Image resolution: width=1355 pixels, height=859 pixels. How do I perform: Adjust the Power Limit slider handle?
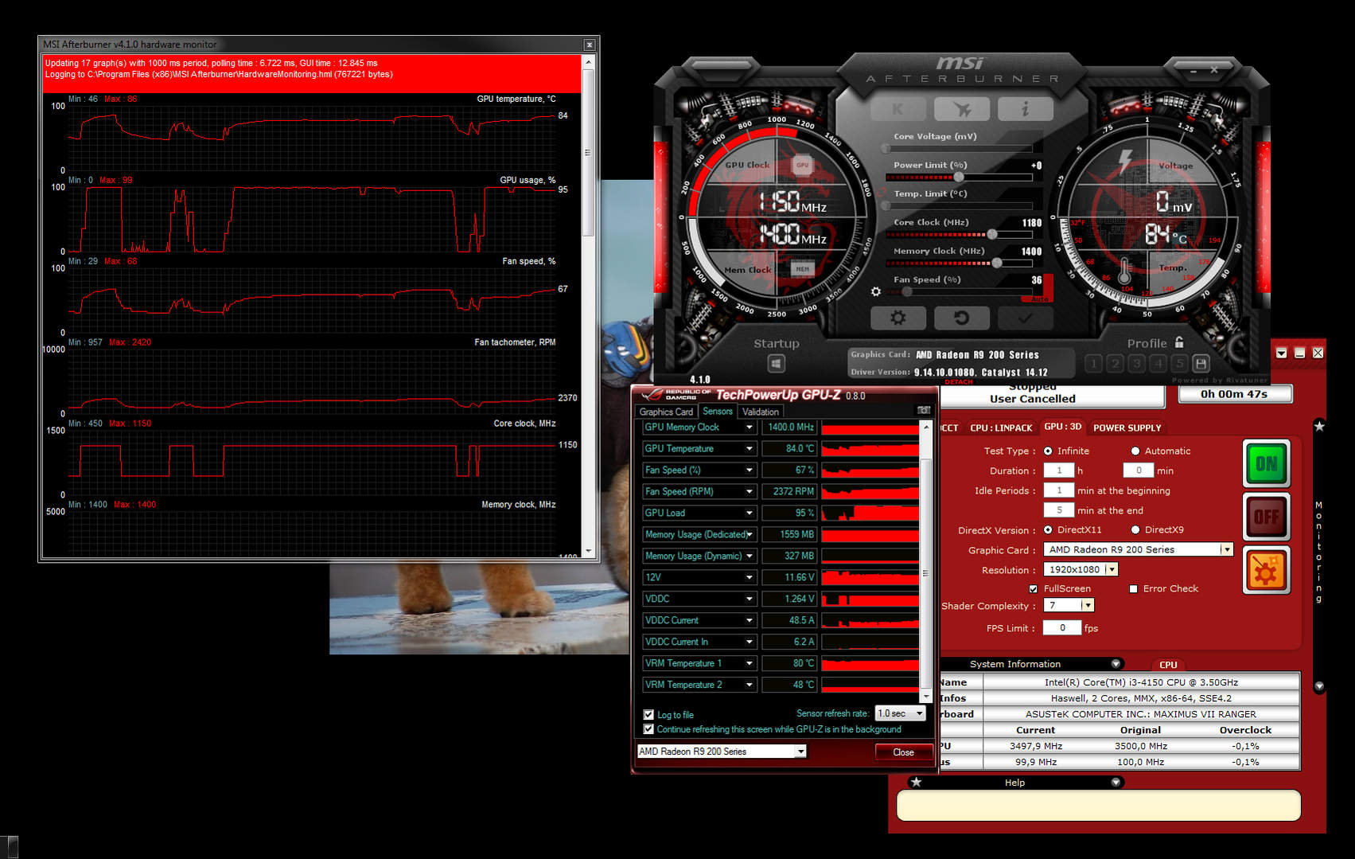click(959, 178)
